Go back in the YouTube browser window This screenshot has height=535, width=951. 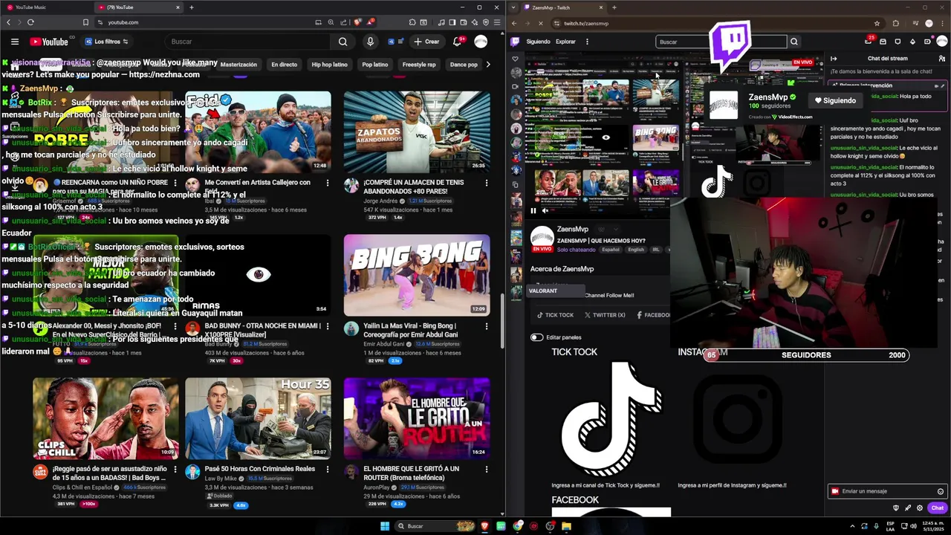(9, 22)
